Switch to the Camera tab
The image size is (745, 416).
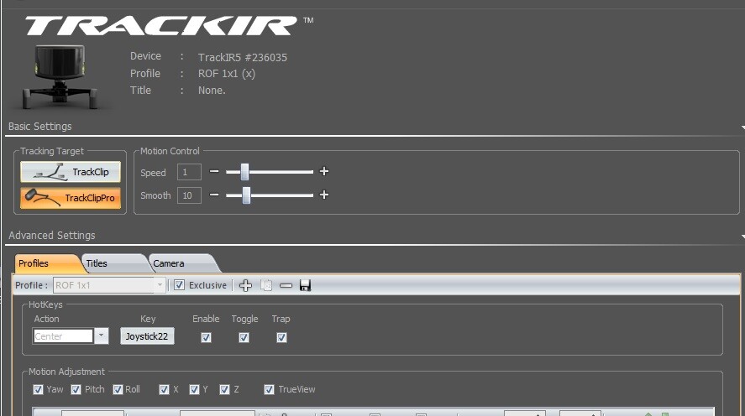pyautogui.click(x=183, y=263)
